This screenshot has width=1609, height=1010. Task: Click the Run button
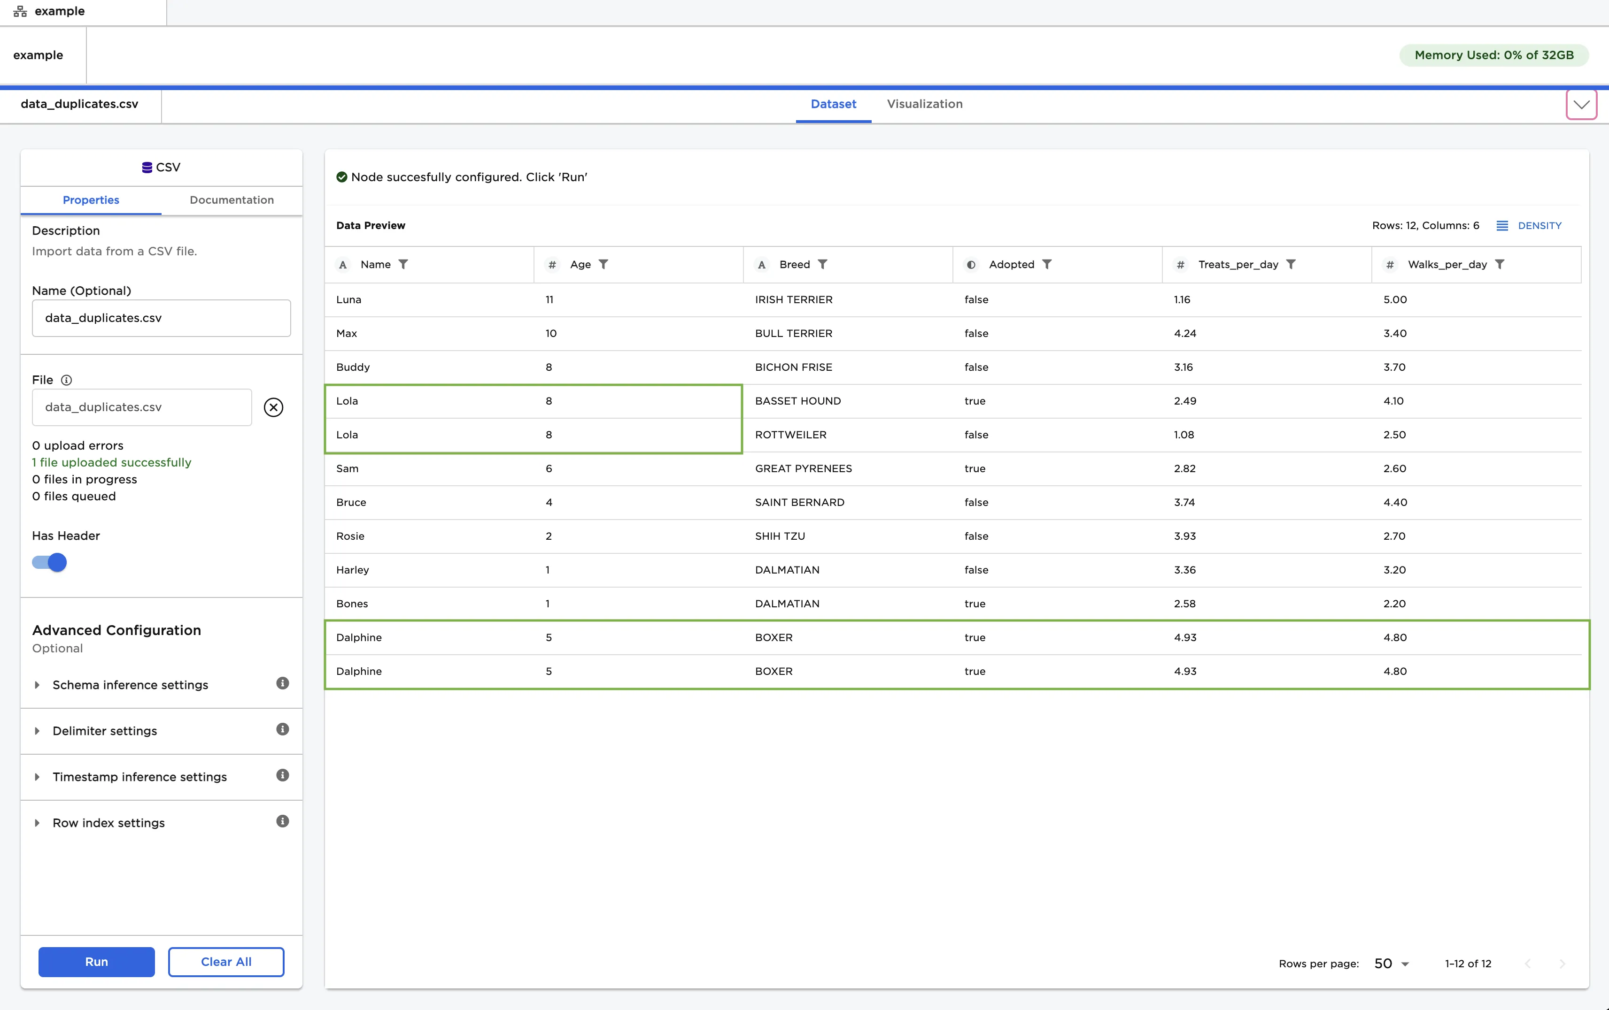pyautogui.click(x=96, y=962)
